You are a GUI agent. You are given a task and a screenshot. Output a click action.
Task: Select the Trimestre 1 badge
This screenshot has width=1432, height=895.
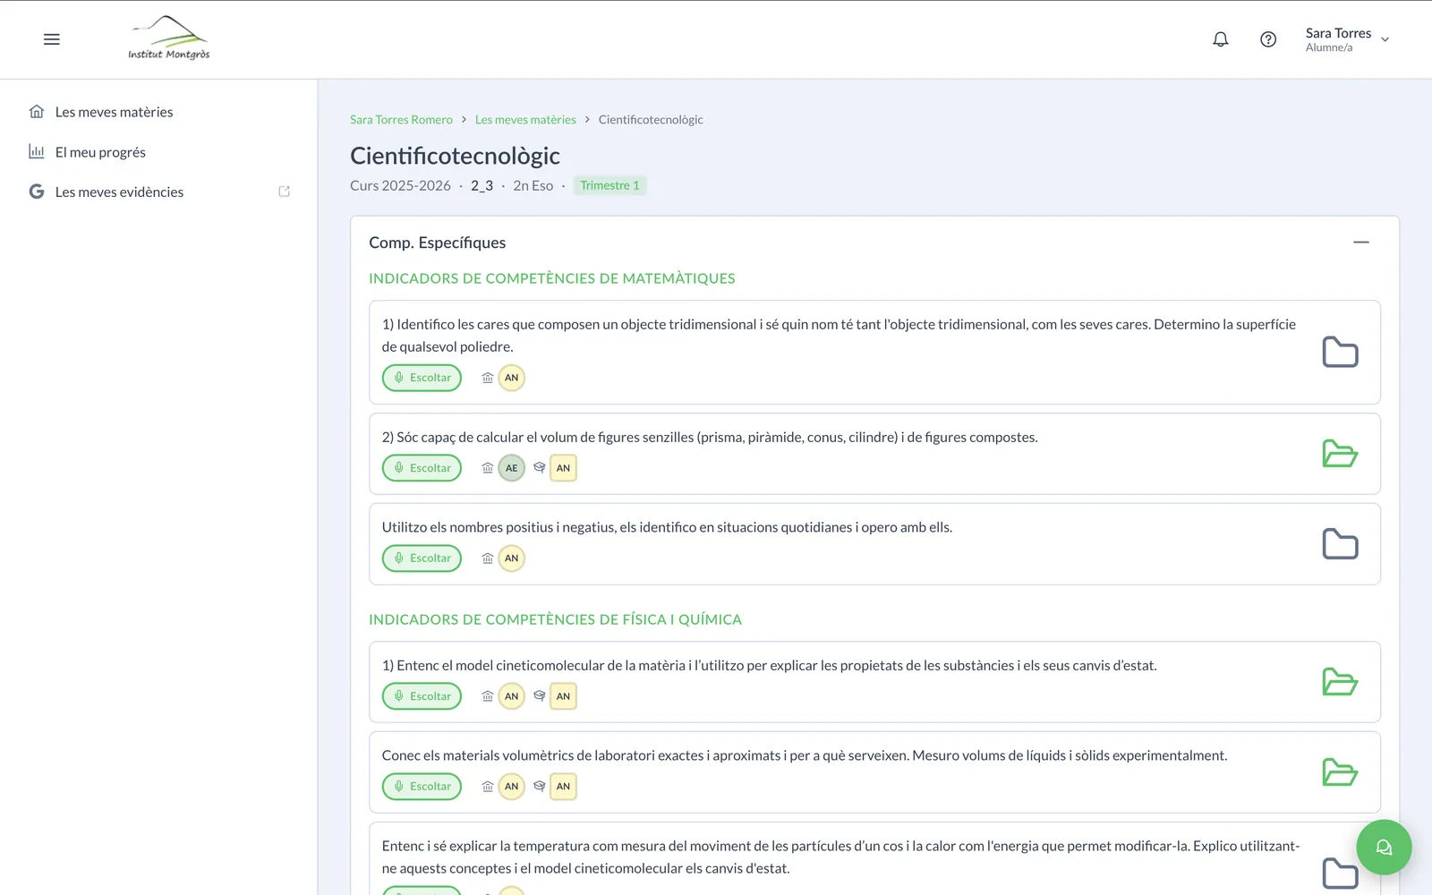609,185
